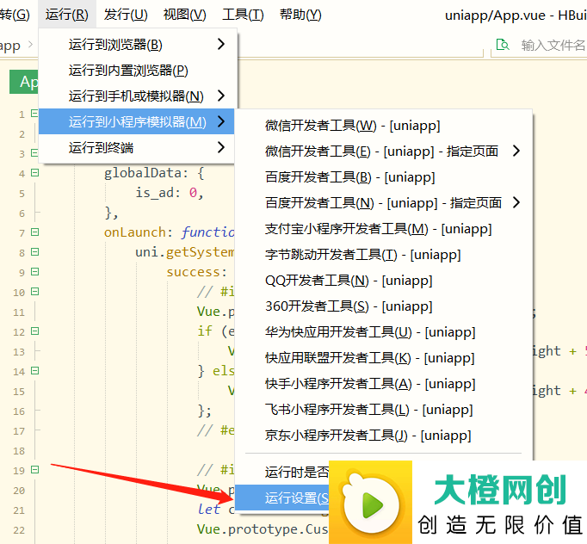
Task: Select 运行到浏览器(B) menu entry
Action: tap(138, 45)
